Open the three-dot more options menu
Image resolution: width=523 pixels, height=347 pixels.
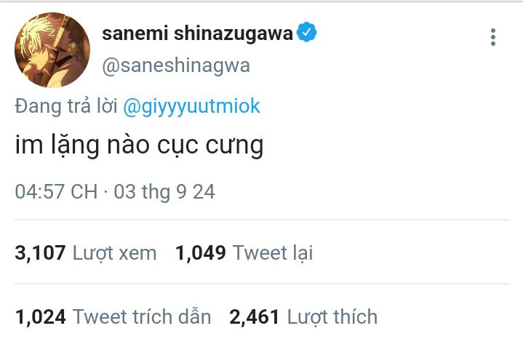coord(492,37)
